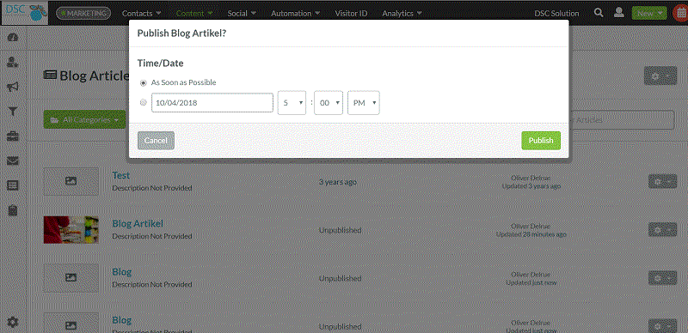688x333 pixels.
Task: Open the Social menu
Action: 242,13
